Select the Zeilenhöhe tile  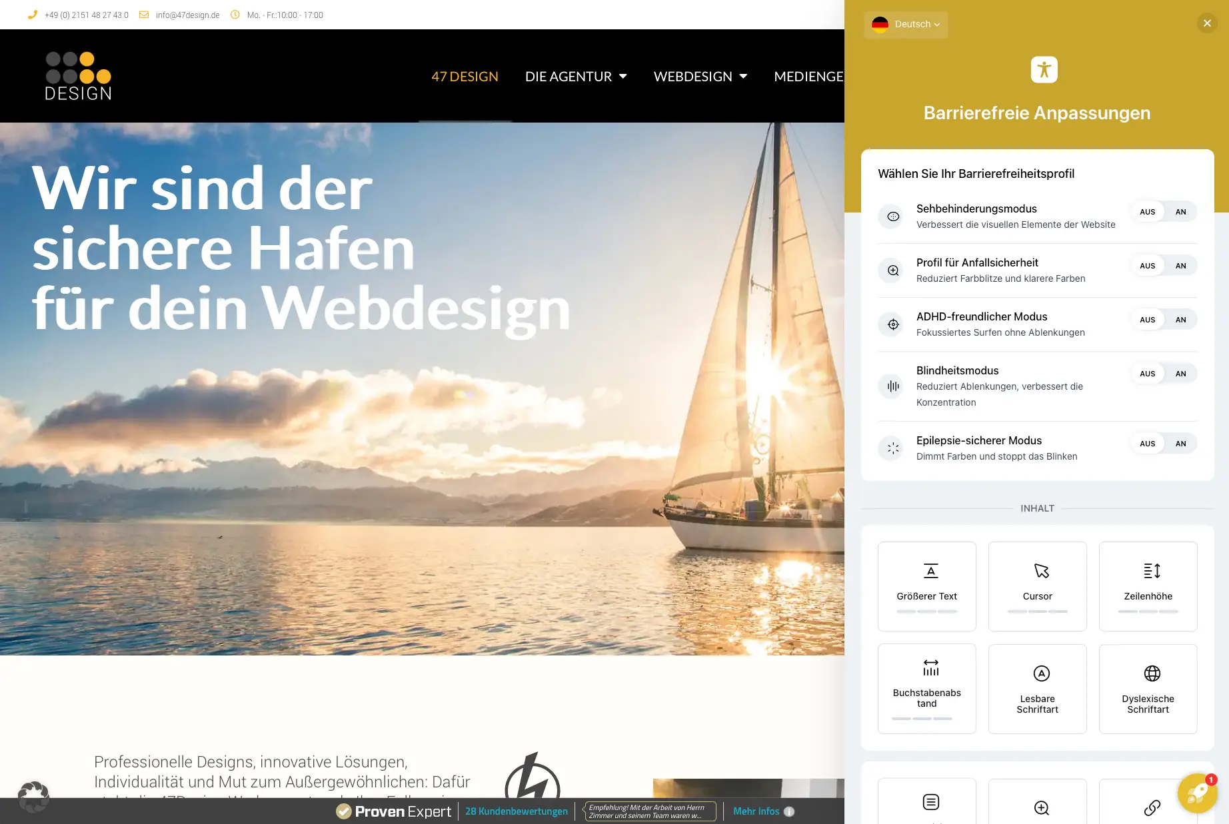coord(1148,586)
